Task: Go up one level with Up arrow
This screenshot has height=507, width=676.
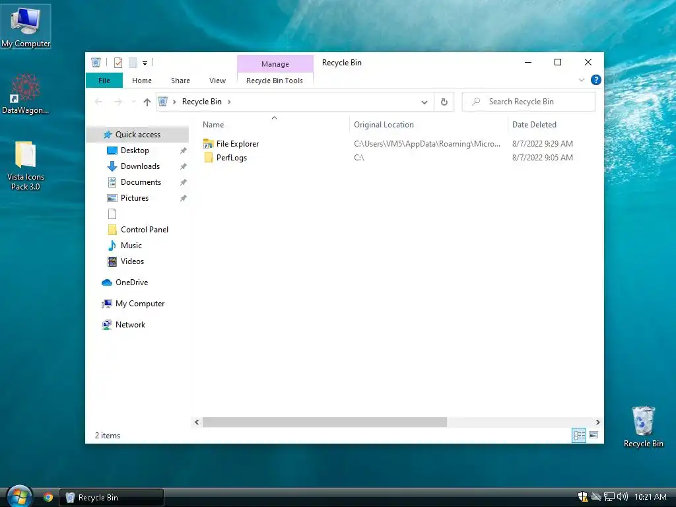Action: point(147,102)
